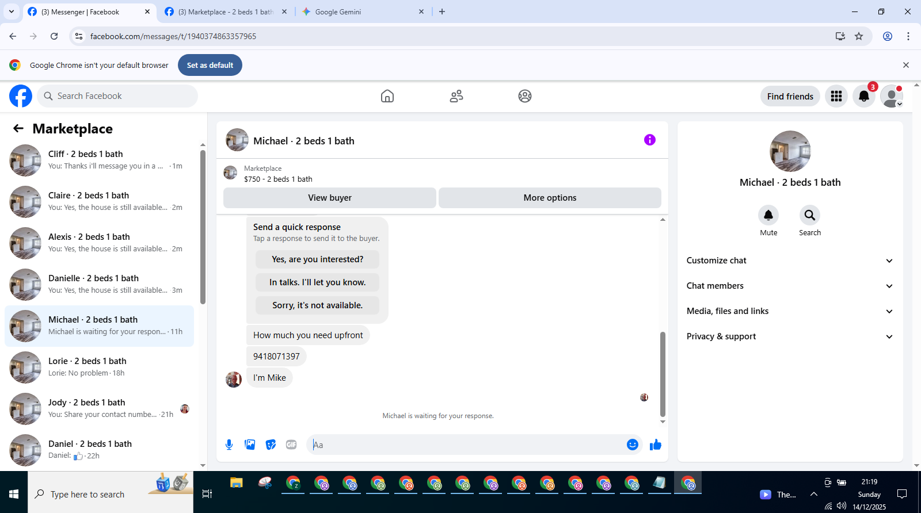
Task: Open the Jody conversation
Action: (99, 409)
